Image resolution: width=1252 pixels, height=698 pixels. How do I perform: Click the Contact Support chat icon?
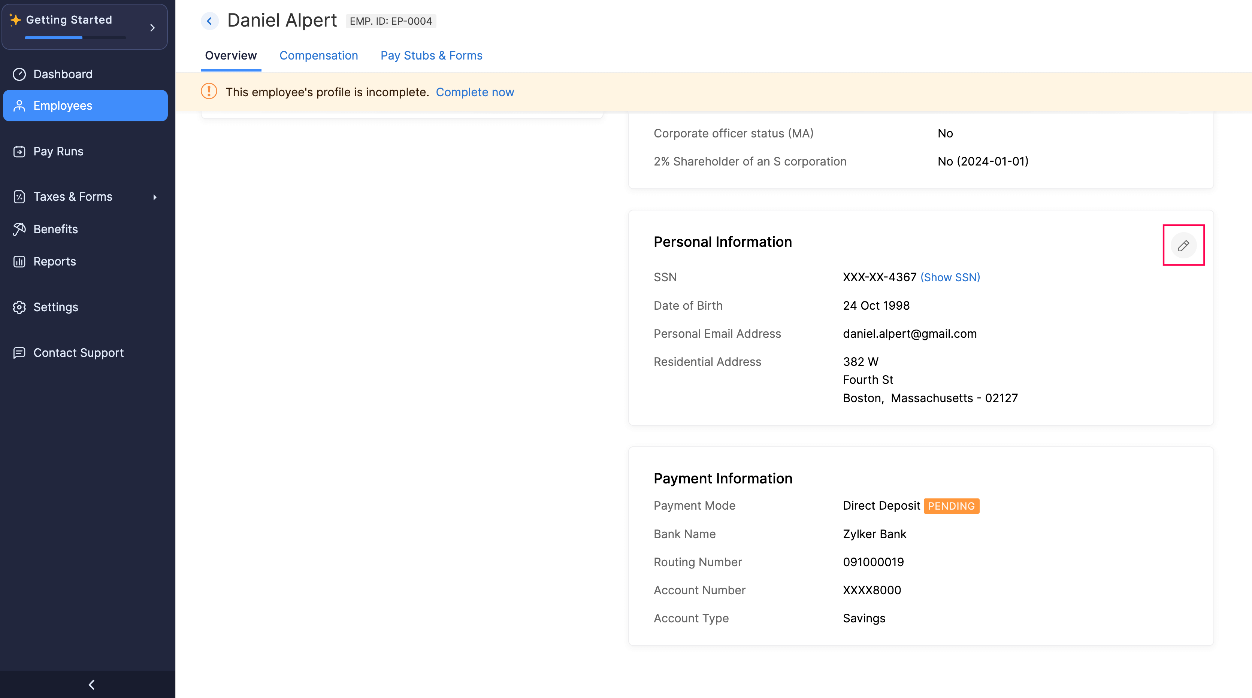[x=19, y=353]
